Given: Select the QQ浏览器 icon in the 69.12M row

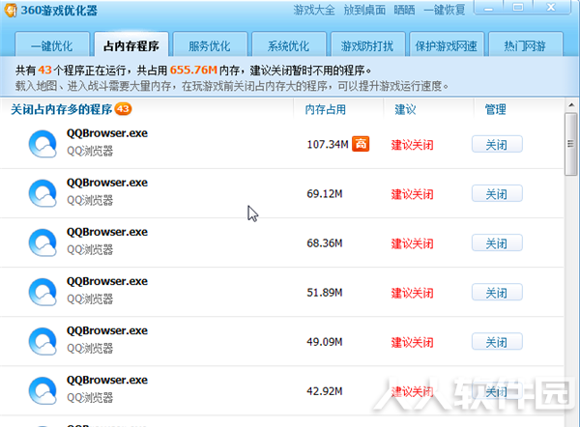Looking at the screenshot, I should [43, 193].
